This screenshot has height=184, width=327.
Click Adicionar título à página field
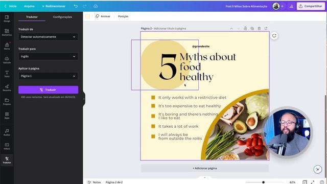click(x=170, y=29)
